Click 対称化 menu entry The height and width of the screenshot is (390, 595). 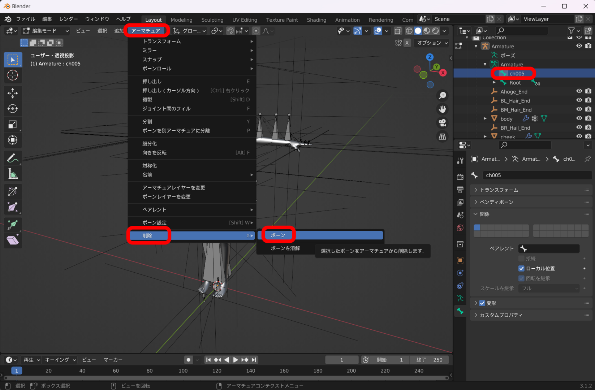click(192, 165)
